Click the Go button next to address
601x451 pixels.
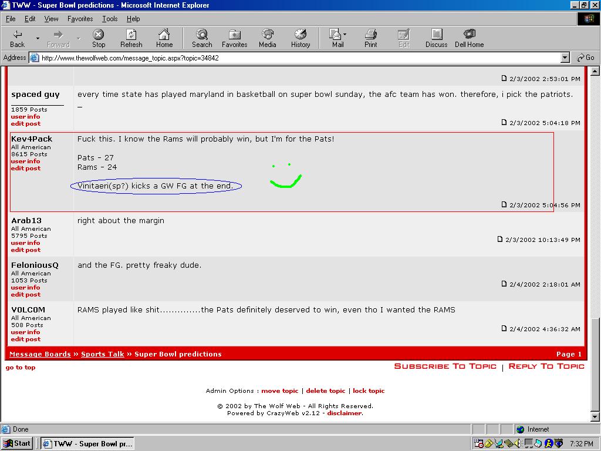[586, 58]
